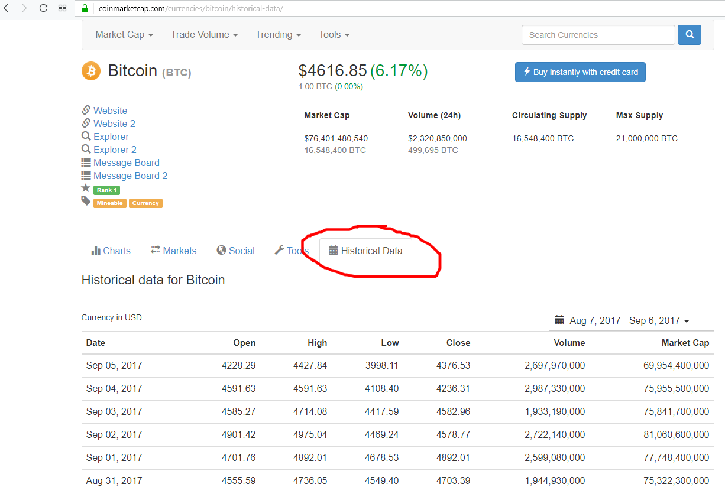Click the low value 3998.11

(x=382, y=365)
